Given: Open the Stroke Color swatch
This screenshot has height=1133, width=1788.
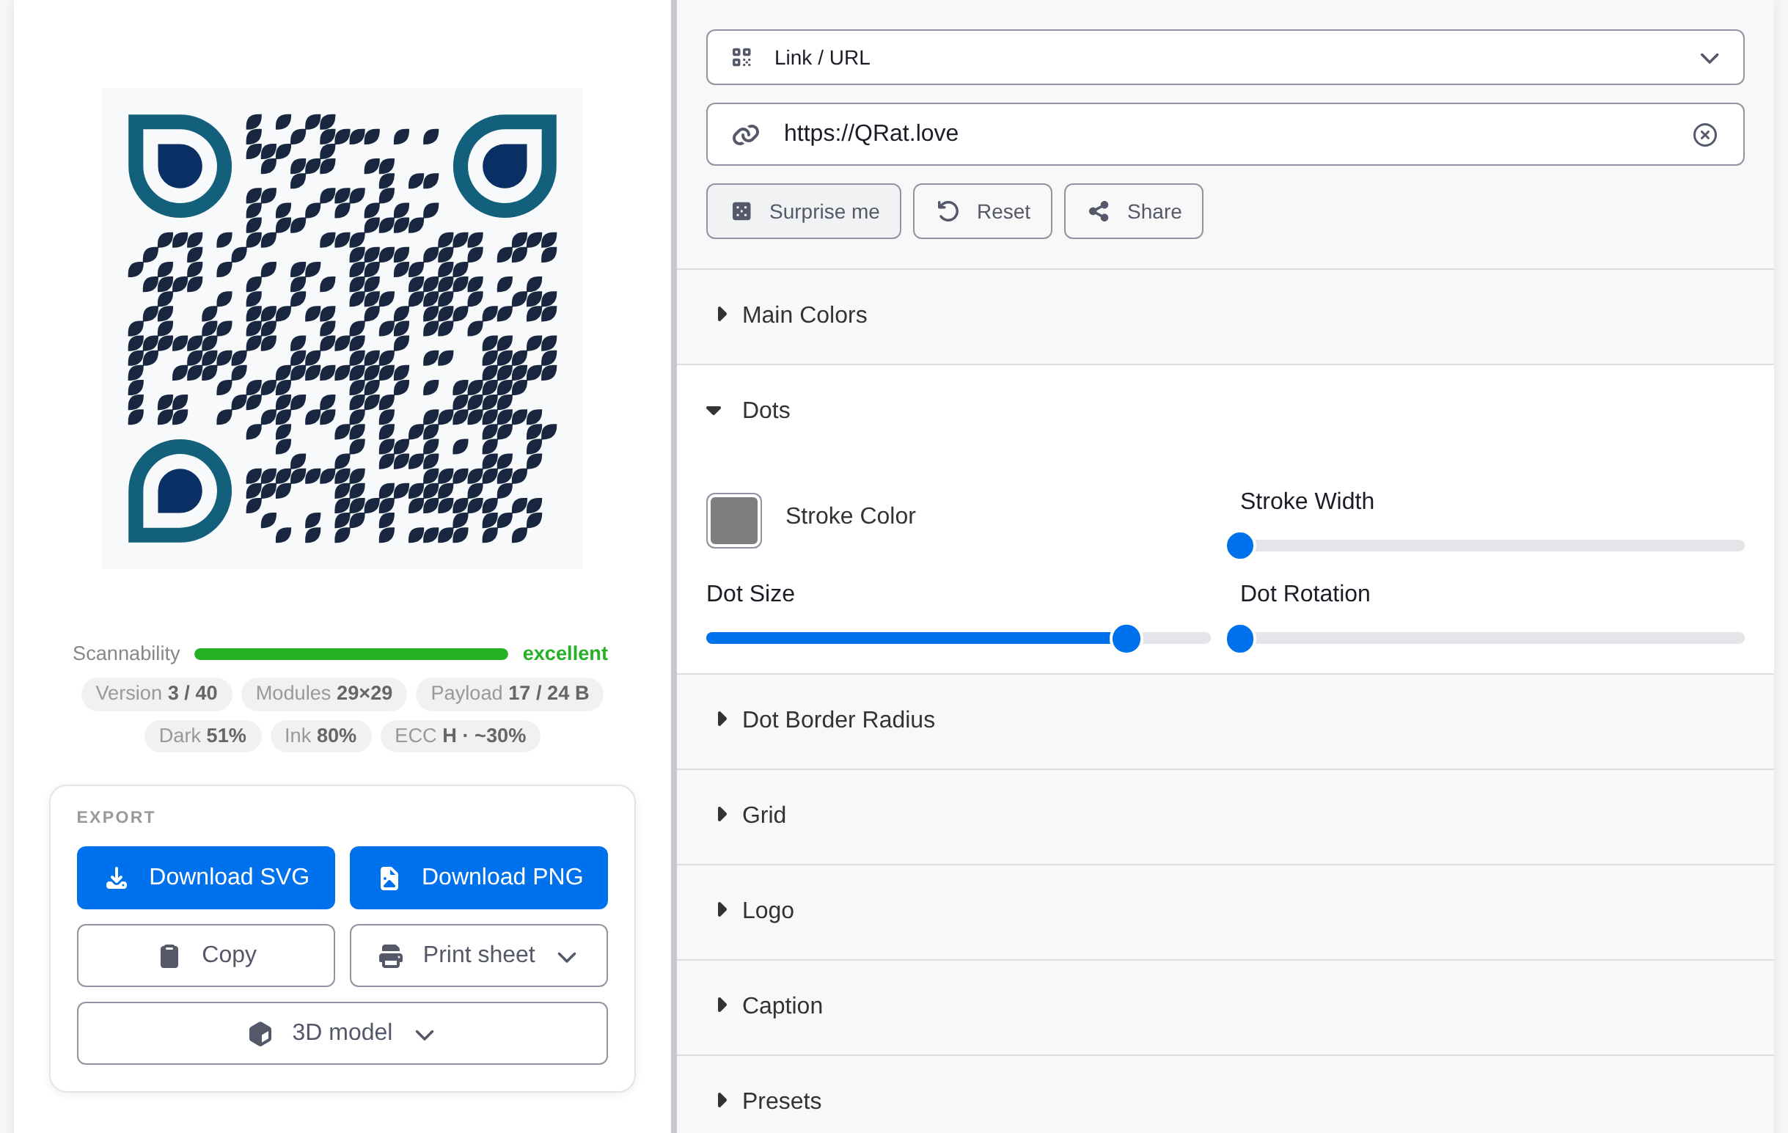Looking at the screenshot, I should [733, 521].
